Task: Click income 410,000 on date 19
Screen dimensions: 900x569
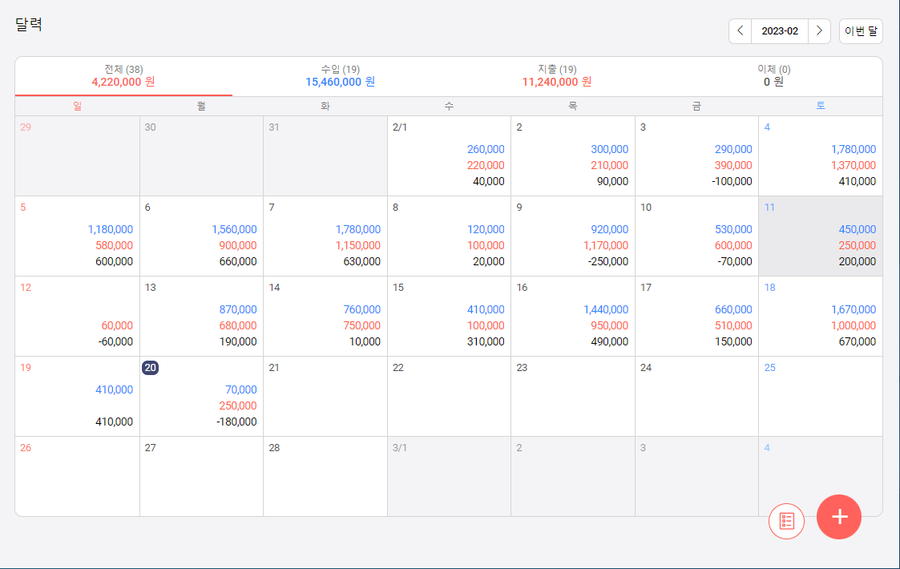Action: click(115, 389)
